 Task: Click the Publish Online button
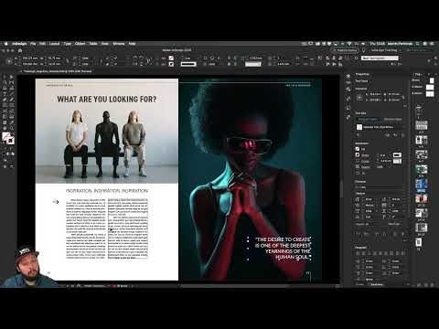point(345,50)
